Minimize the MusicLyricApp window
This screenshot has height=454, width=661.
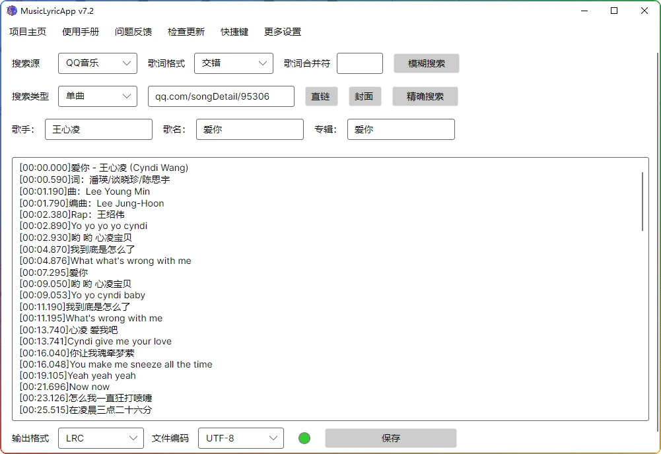click(584, 11)
